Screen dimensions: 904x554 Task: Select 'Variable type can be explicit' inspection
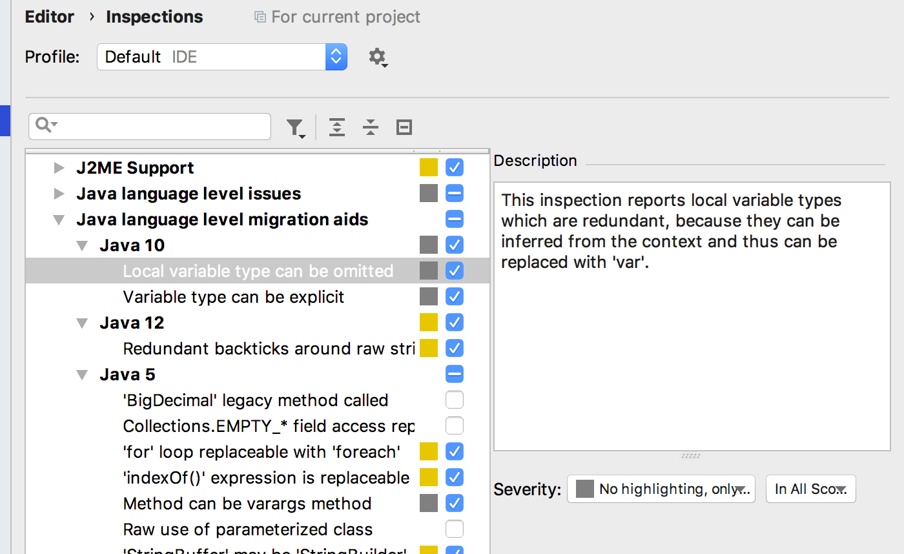pyautogui.click(x=234, y=297)
